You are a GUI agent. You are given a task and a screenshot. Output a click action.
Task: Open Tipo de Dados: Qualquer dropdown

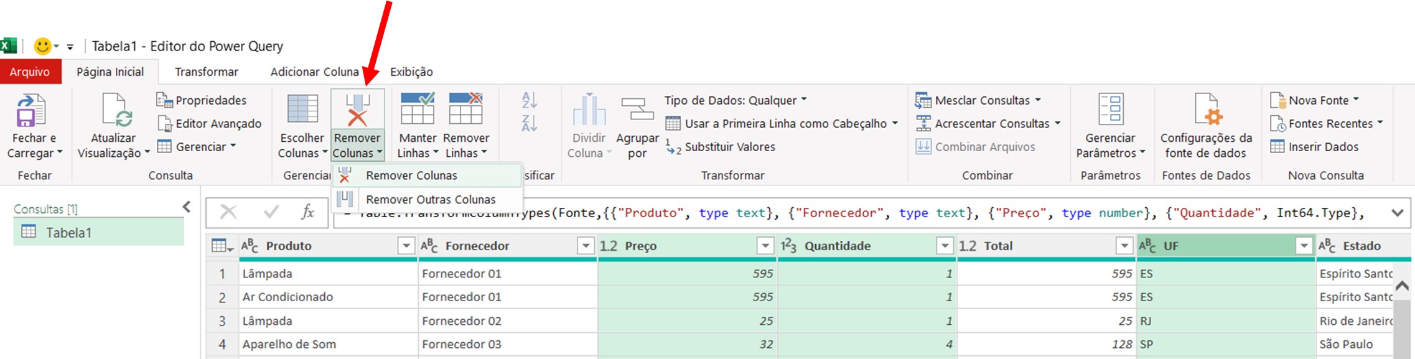click(736, 100)
